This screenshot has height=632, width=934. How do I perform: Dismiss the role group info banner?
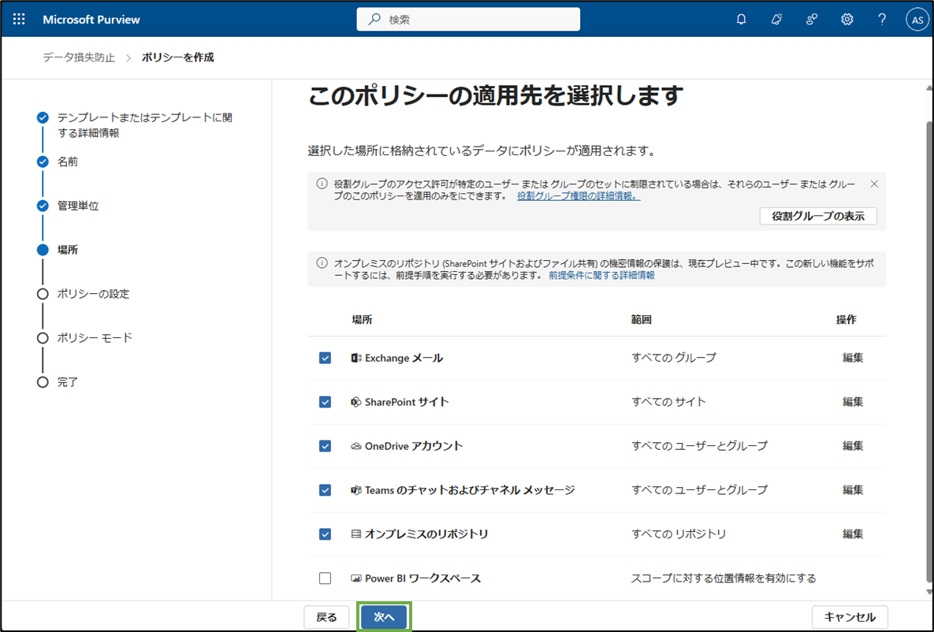pyautogui.click(x=874, y=184)
